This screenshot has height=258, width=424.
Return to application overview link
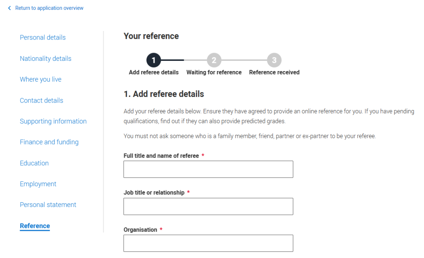coord(49,8)
